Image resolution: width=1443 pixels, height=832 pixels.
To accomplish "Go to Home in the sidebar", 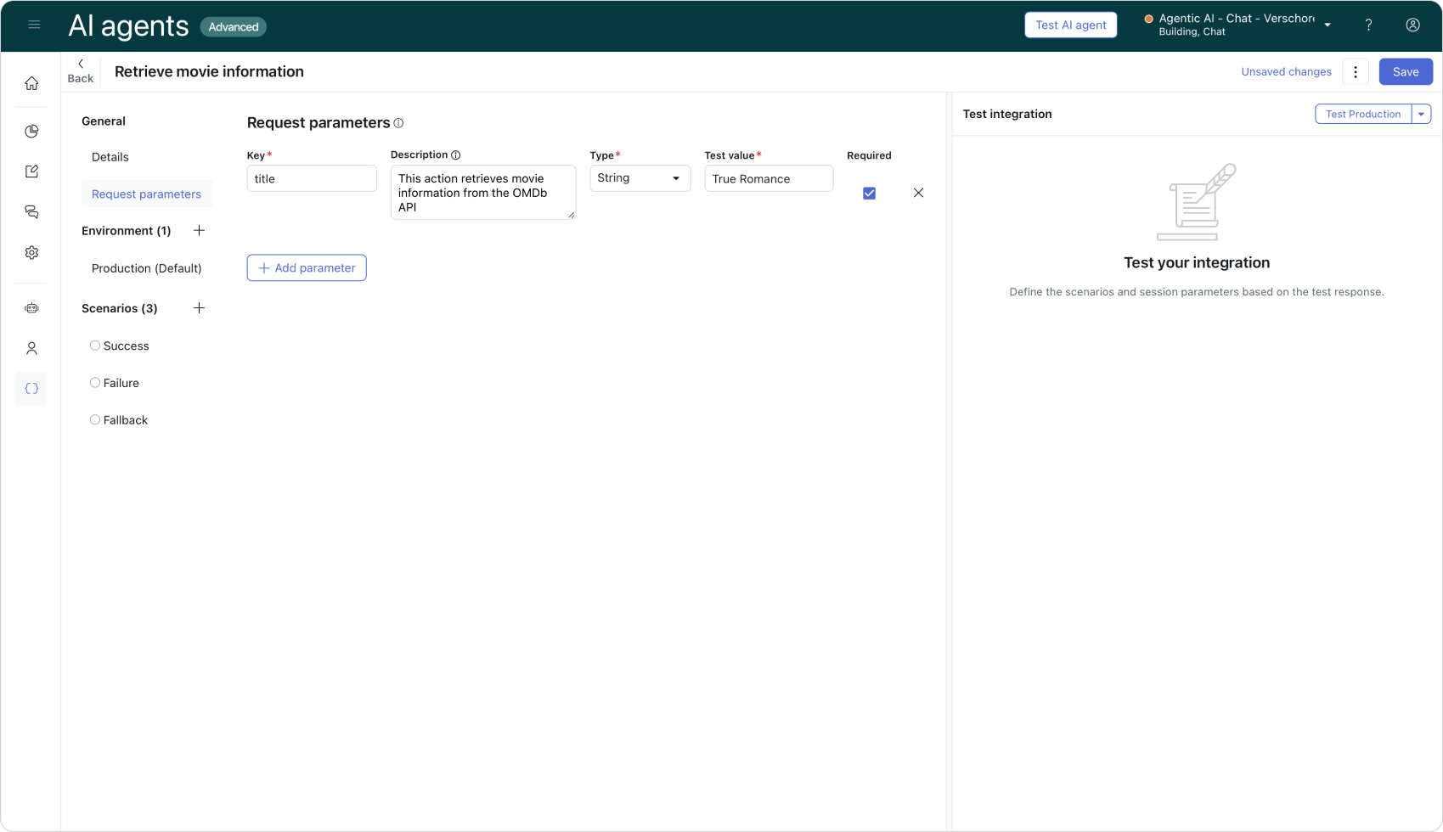I will pos(31,83).
